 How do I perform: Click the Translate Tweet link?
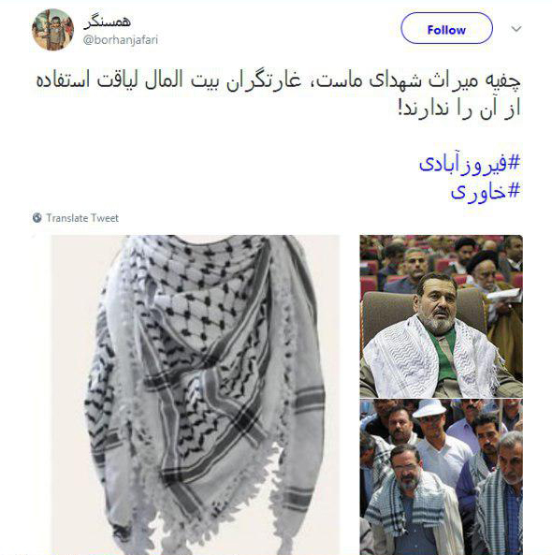coord(82,218)
